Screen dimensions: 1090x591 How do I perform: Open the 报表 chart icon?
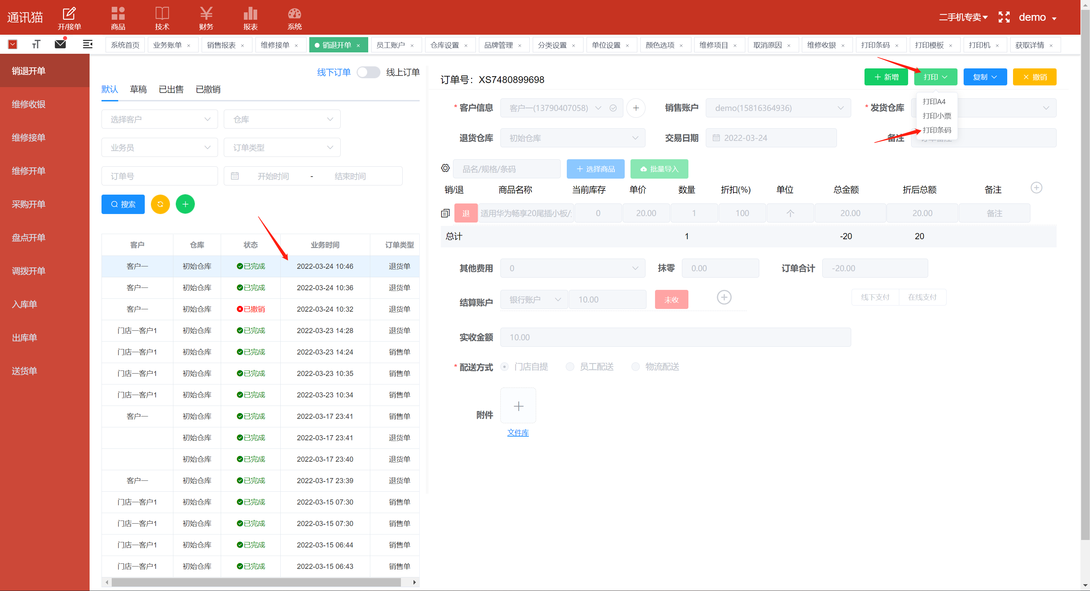click(250, 18)
